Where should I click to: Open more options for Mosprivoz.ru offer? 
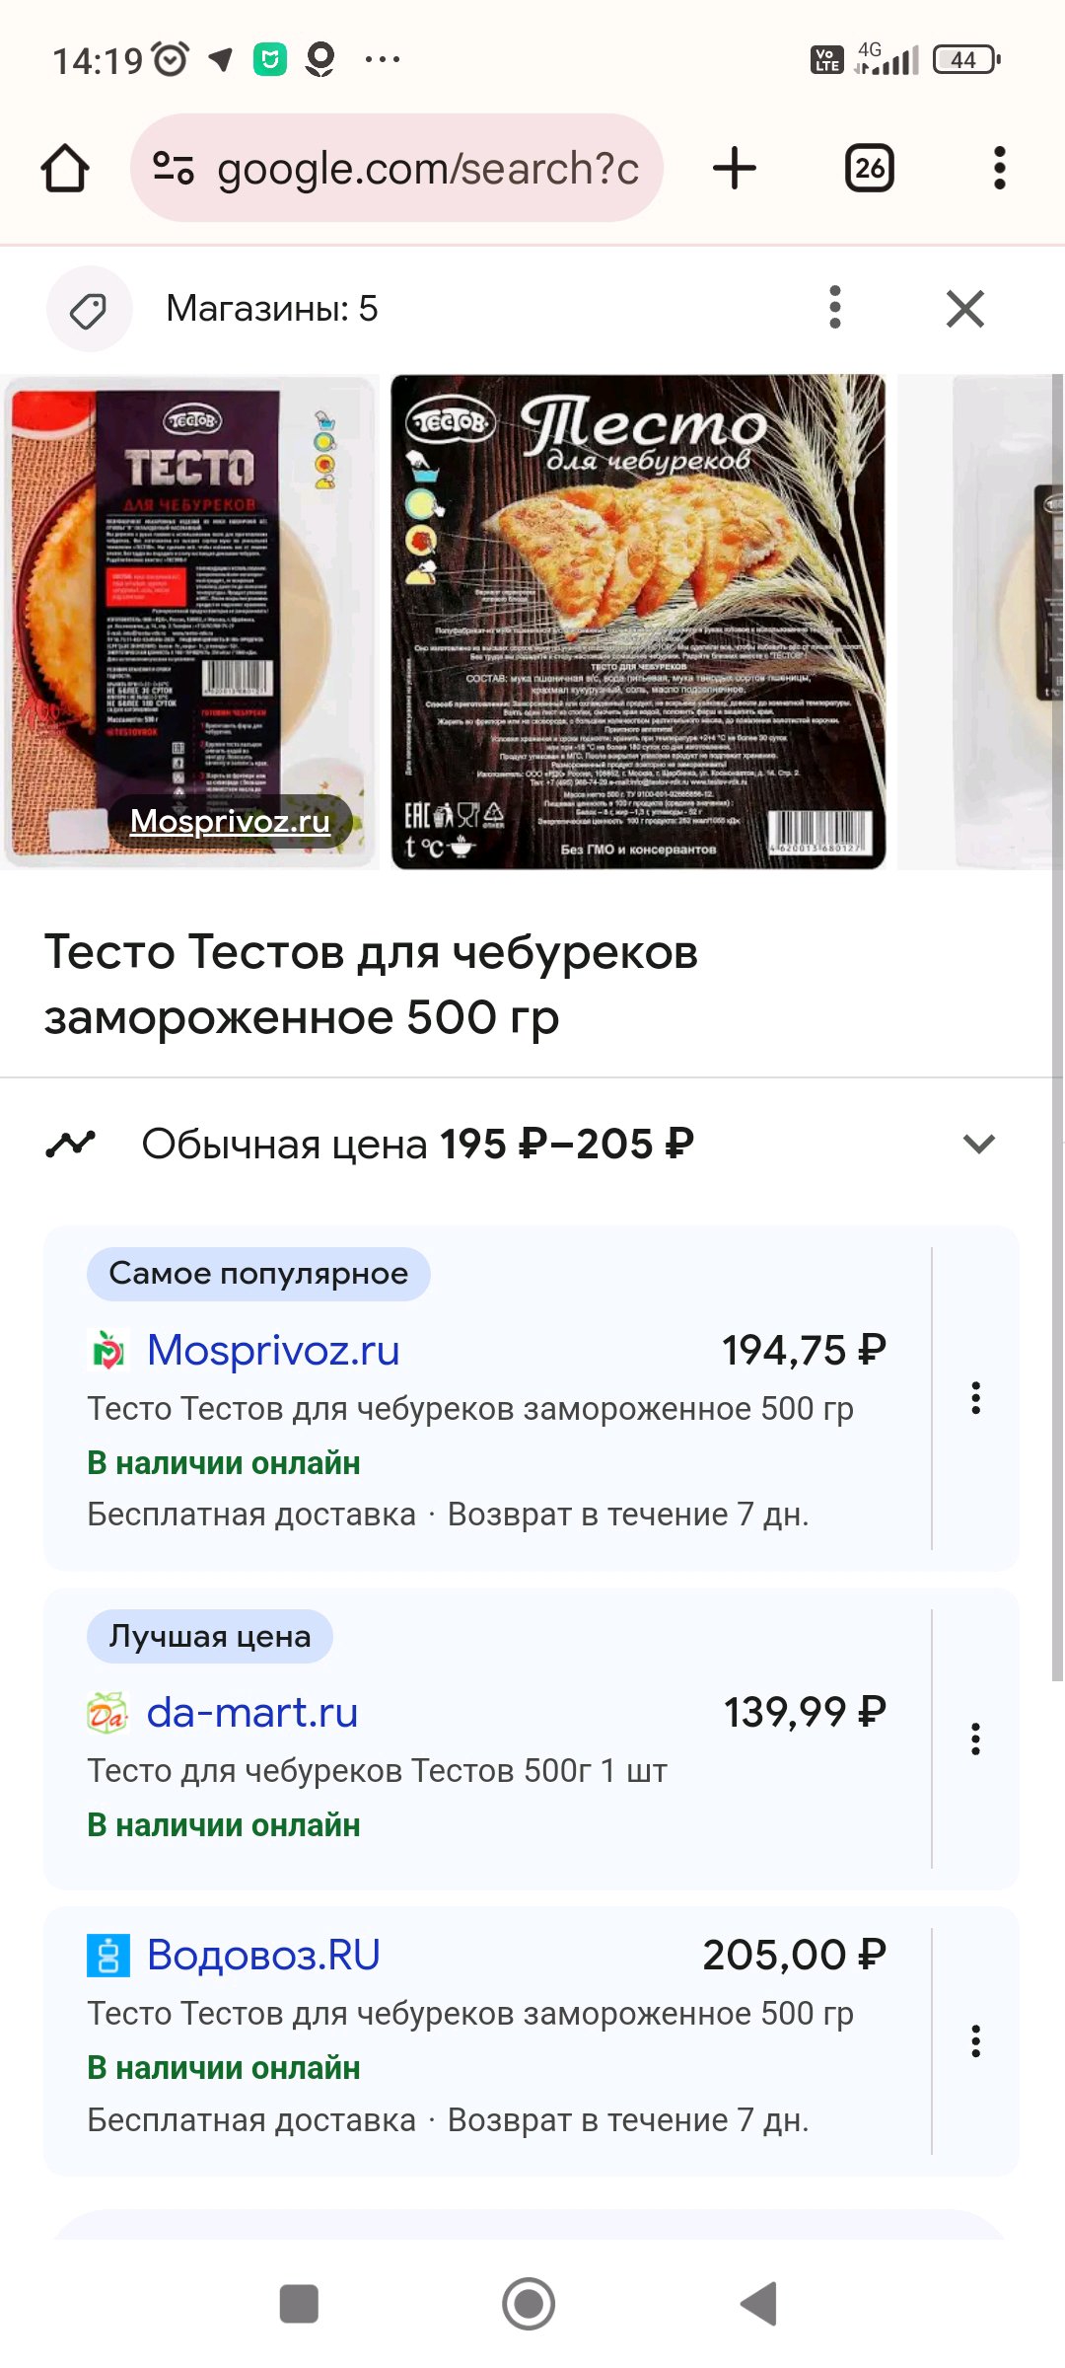click(x=975, y=1398)
